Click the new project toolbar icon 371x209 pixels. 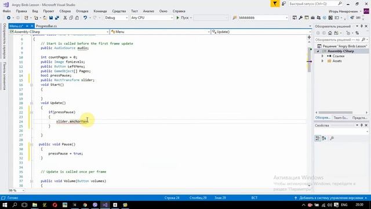[x=26, y=18]
